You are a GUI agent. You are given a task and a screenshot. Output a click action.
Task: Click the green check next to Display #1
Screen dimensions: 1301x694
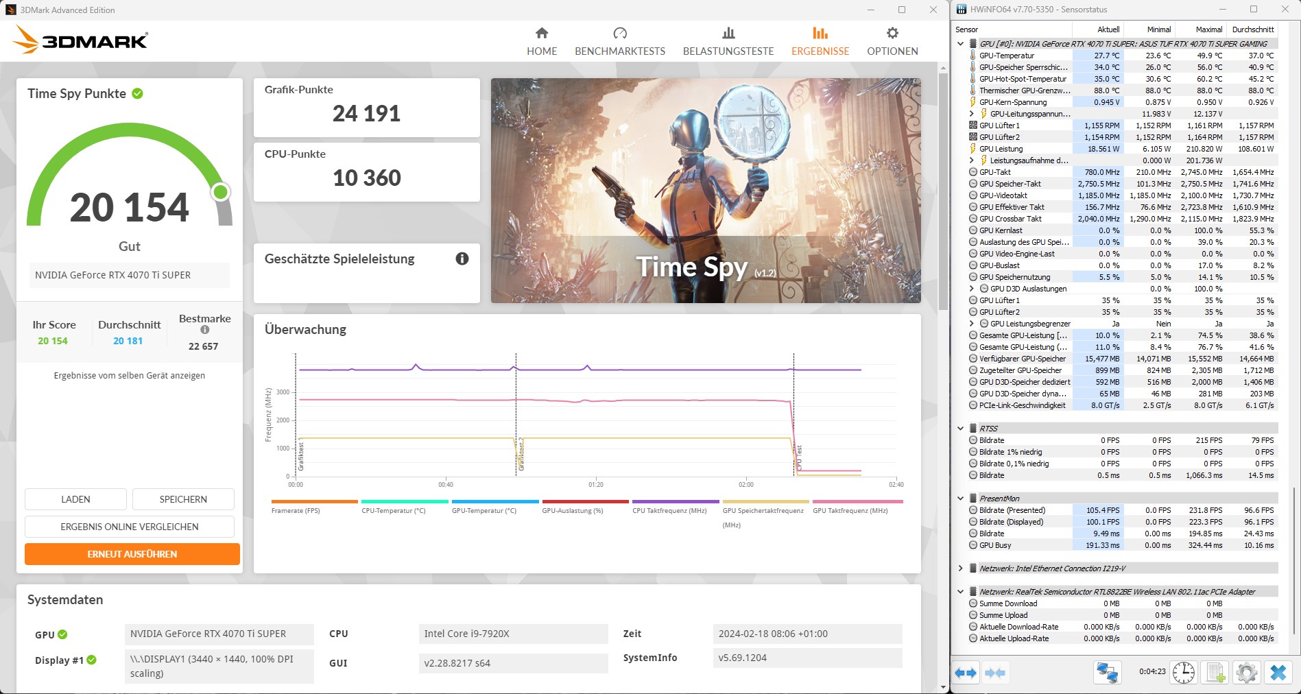(x=92, y=660)
